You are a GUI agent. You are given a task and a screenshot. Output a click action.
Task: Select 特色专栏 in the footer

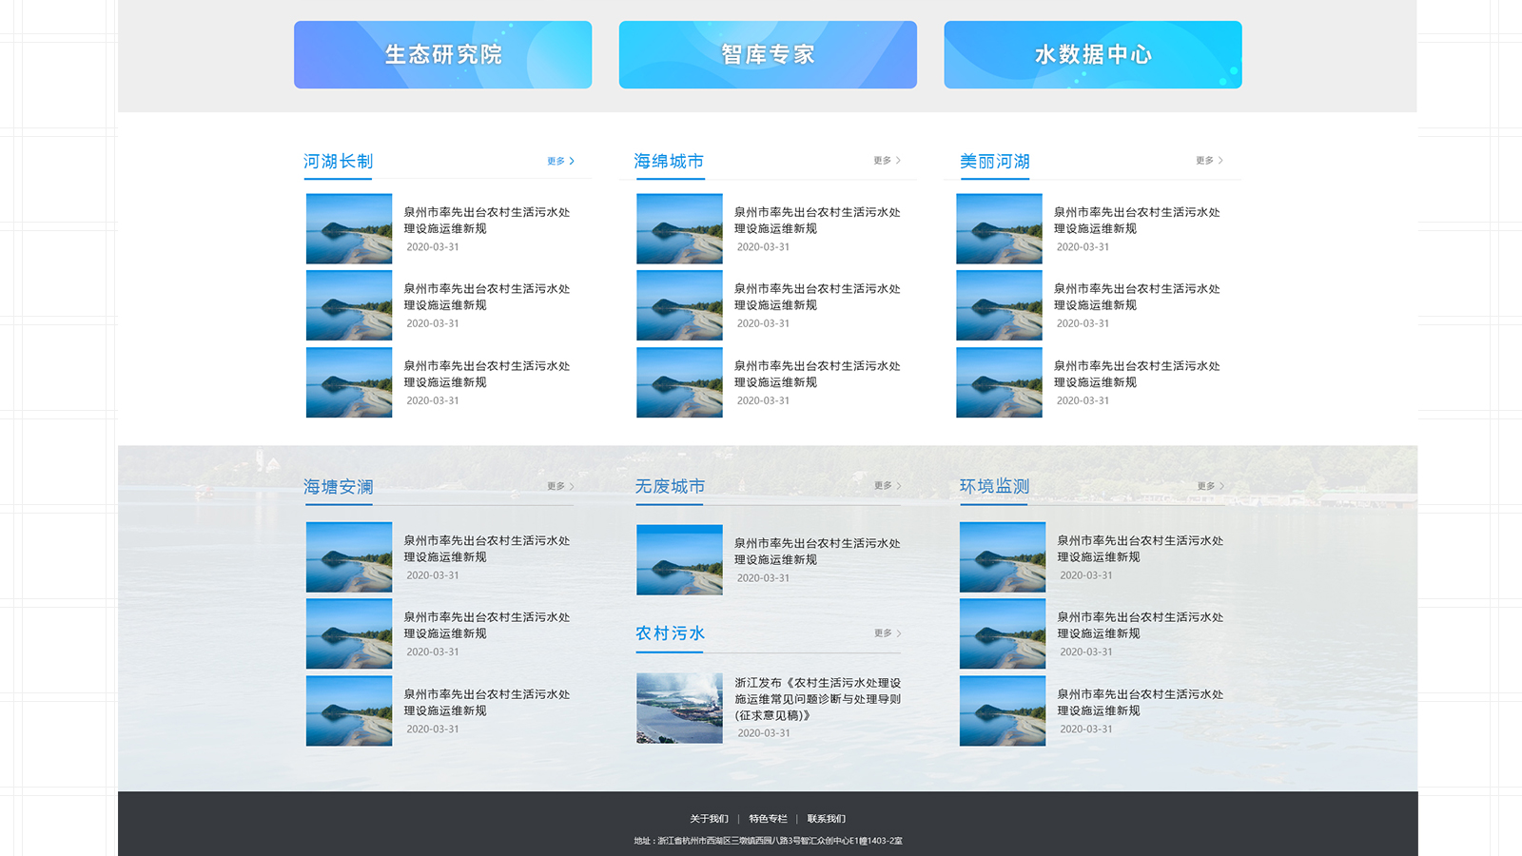768,819
